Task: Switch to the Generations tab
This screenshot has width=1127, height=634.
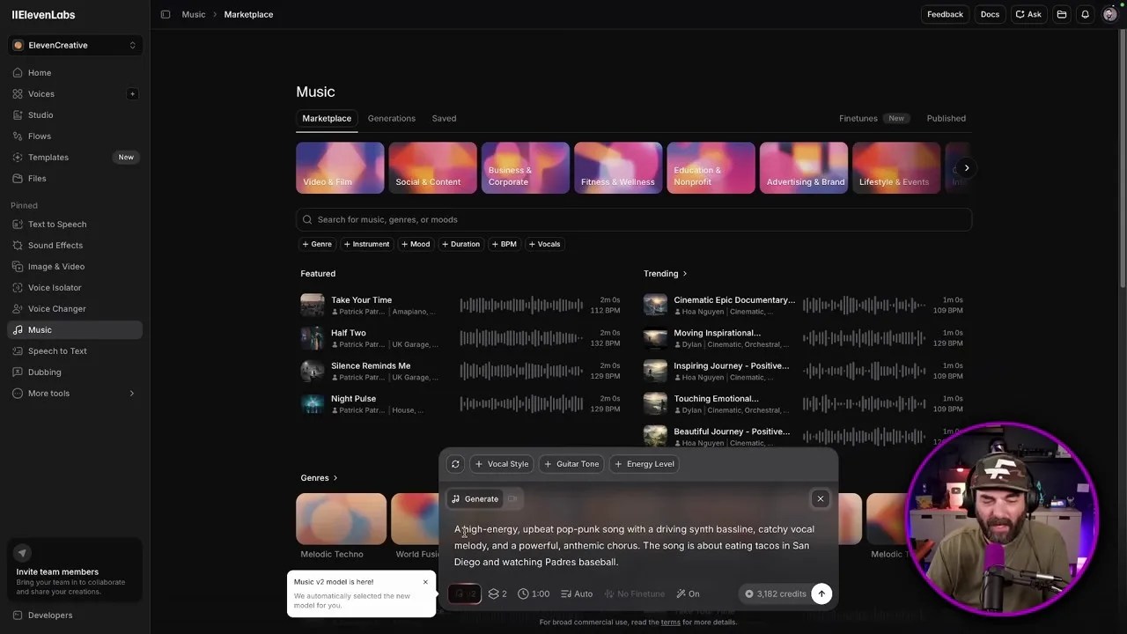Action: (392, 119)
